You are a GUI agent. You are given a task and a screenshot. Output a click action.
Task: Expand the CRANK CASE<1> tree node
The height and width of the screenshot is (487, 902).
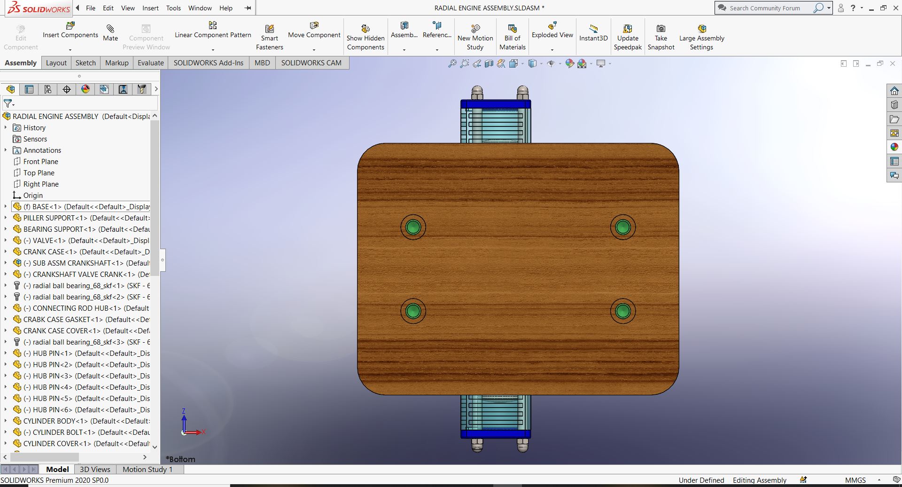[6, 251]
